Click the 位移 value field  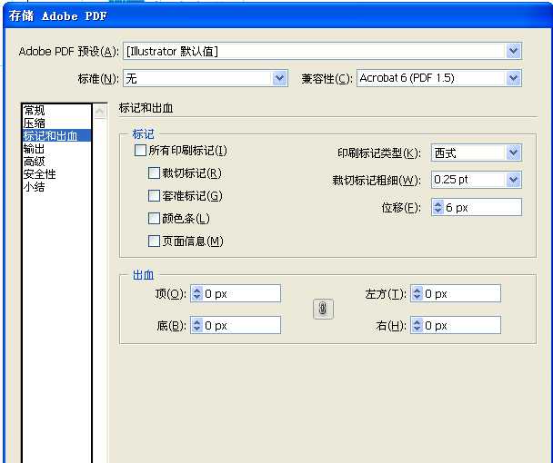tap(482, 207)
